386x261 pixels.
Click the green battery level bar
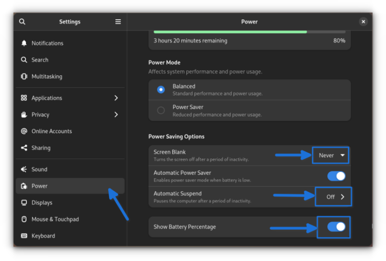point(230,32)
